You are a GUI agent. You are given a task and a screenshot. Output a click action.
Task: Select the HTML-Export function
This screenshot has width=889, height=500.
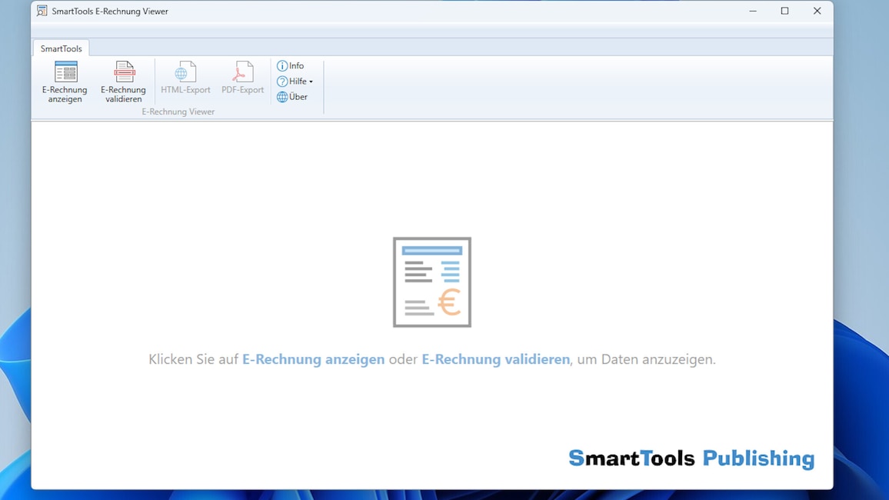coord(185,77)
